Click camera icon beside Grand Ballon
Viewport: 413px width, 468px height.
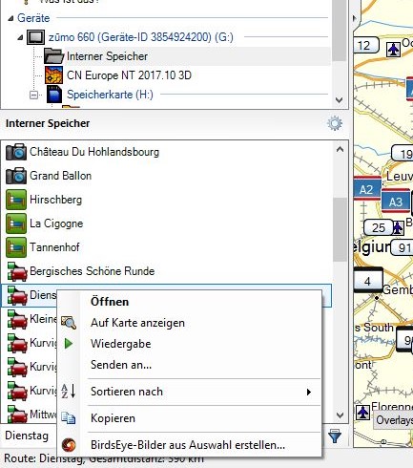[x=16, y=176]
